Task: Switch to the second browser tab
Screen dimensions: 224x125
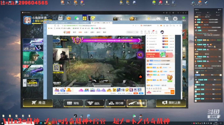Action: click(x=80, y=23)
